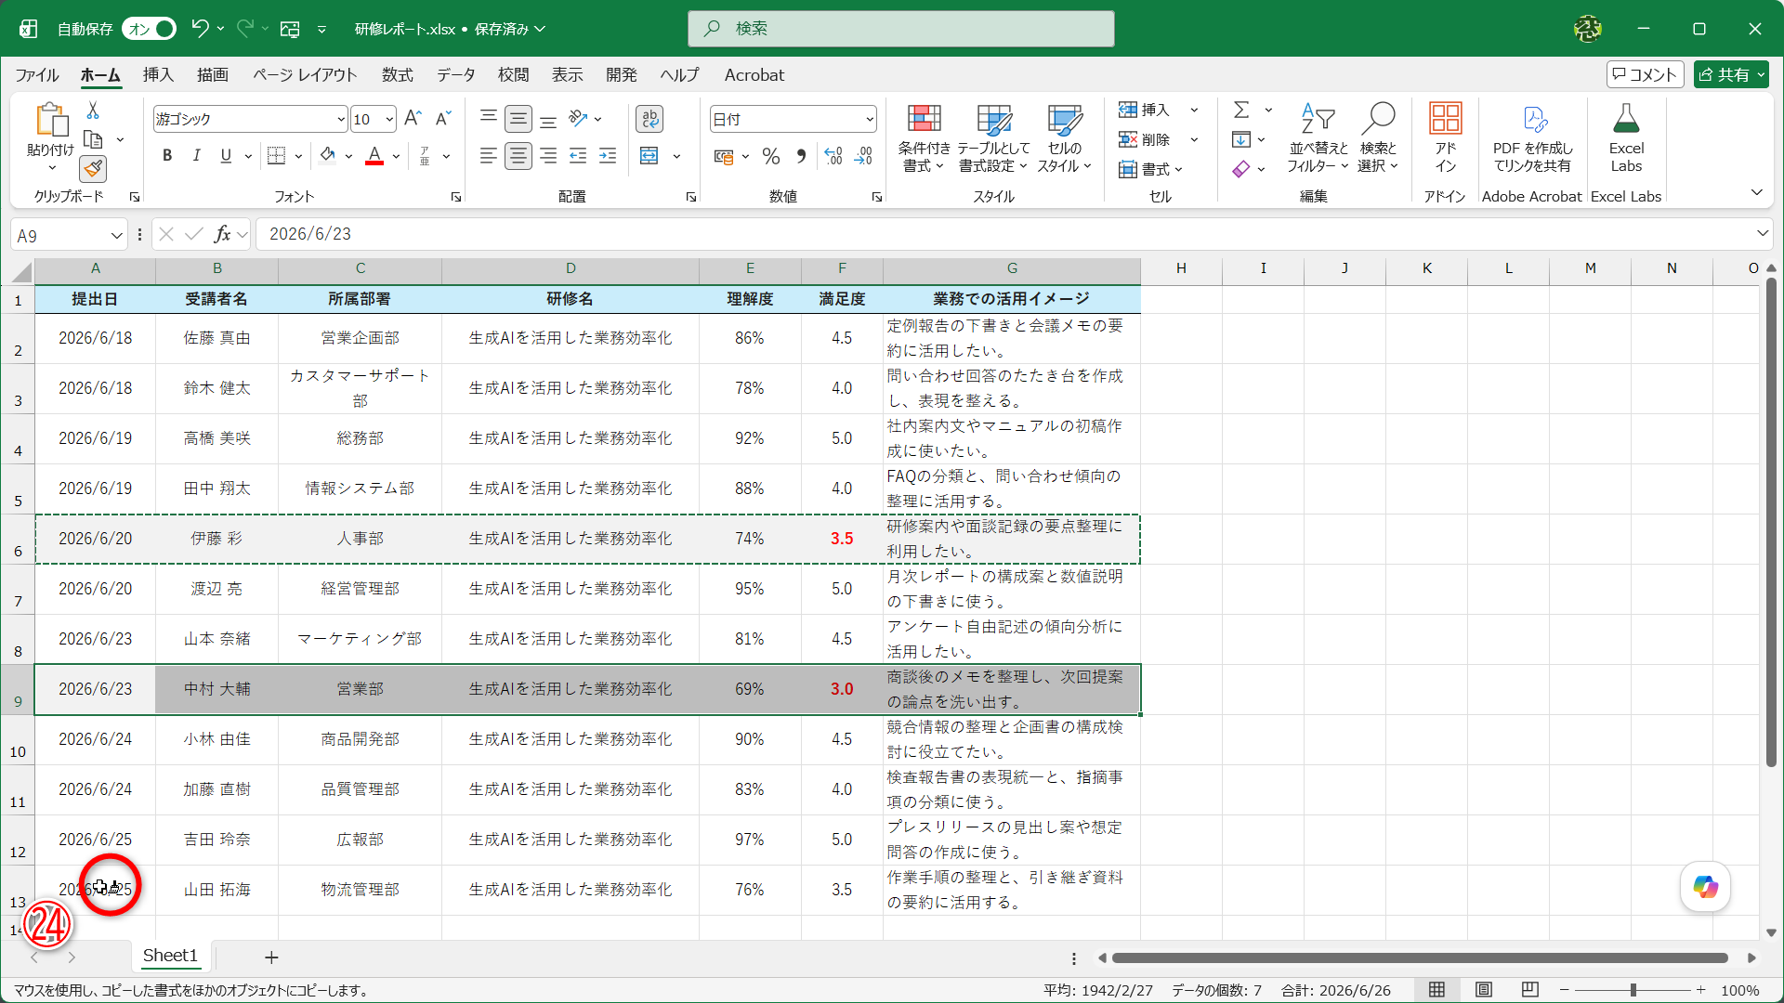The image size is (1784, 1003).
Task: Decrease indent in alignment group
Action: [578, 155]
